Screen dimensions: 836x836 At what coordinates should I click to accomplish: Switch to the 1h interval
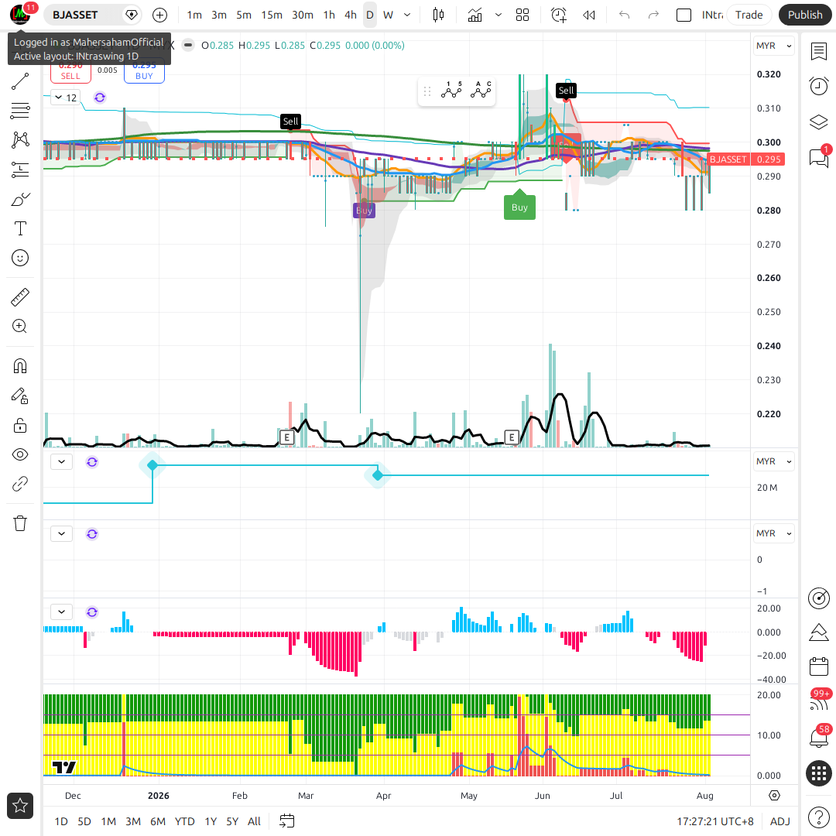(x=329, y=15)
